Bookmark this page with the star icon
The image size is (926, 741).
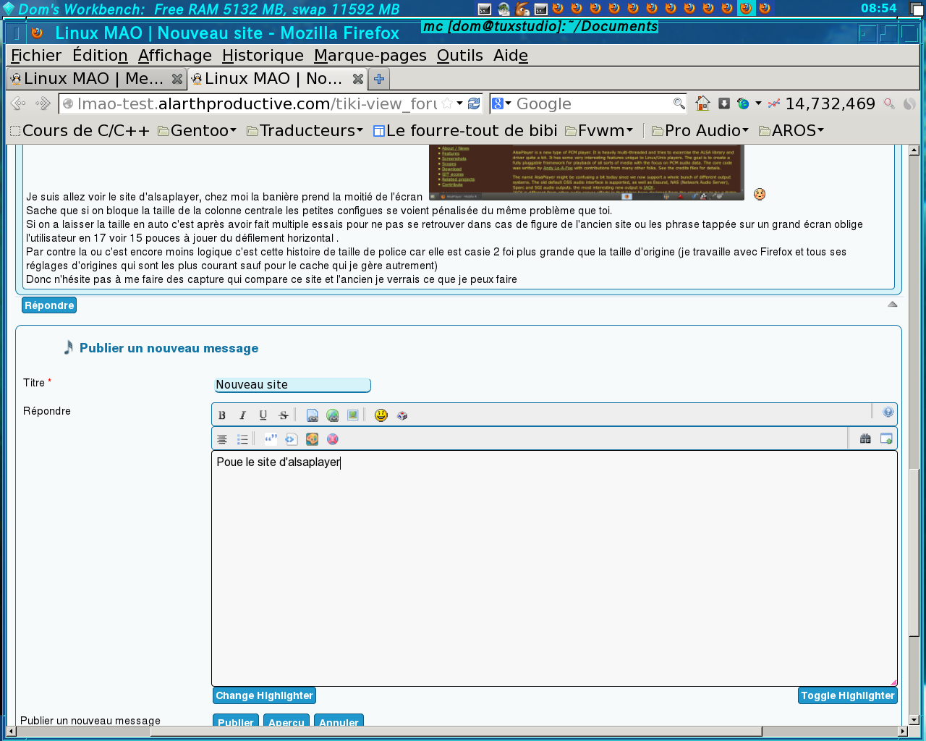[x=447, y=103]
